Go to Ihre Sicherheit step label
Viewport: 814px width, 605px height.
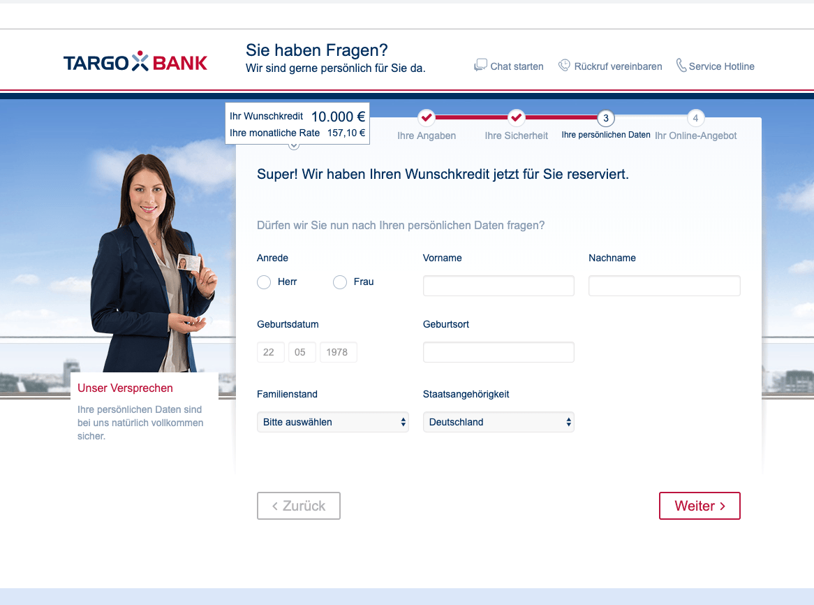click(517, 136)
